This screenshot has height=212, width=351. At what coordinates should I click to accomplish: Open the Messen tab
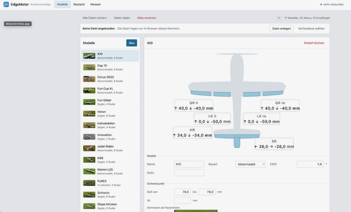click(95, 4)
